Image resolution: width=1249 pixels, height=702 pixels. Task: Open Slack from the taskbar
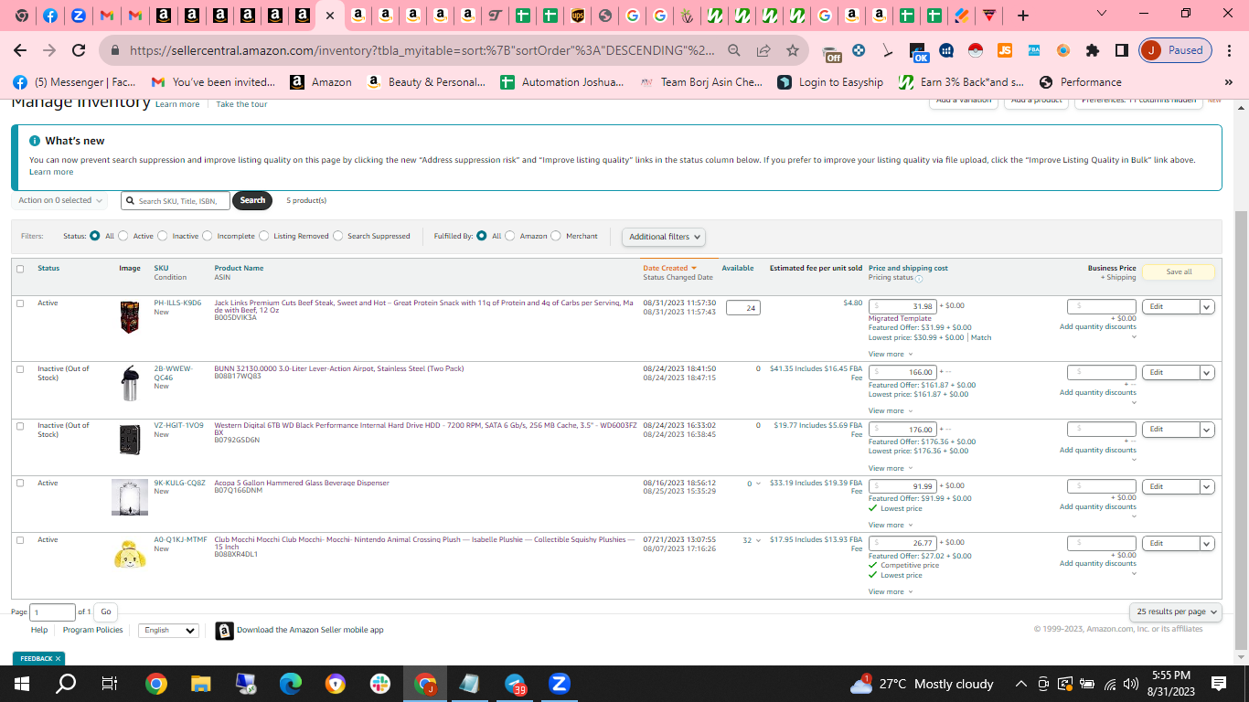click(380, 684)
